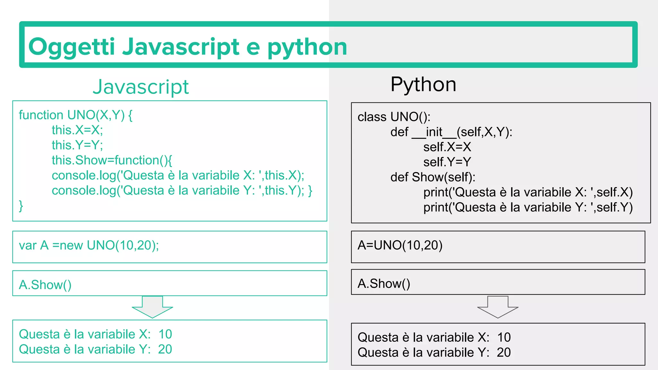The image size is (658, 370).
Task: Click the console.log line for variabile X
Action: (178, 175)
